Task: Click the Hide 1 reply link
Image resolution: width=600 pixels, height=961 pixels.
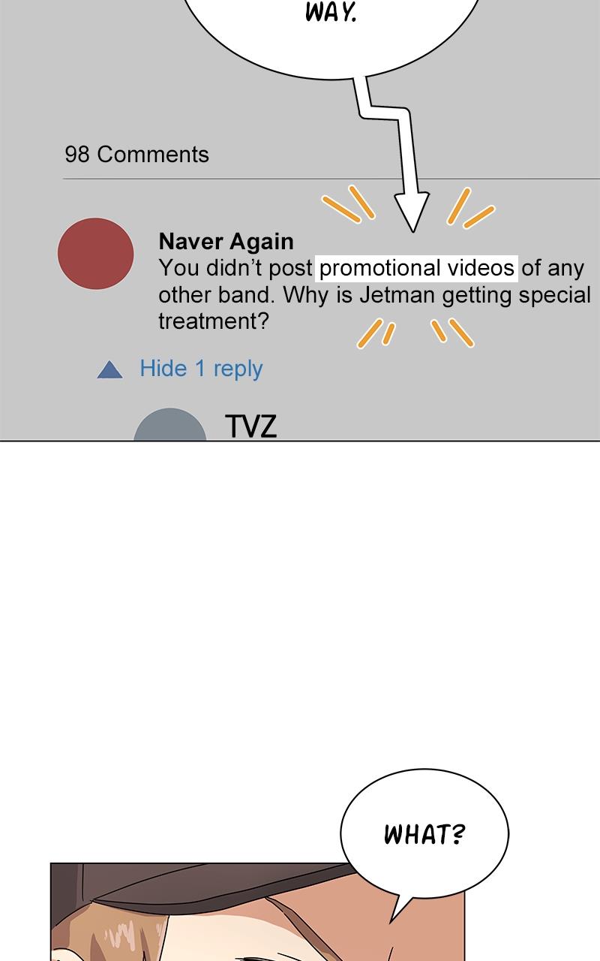Action: click(201, 369)
